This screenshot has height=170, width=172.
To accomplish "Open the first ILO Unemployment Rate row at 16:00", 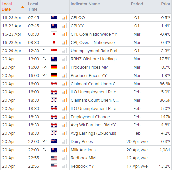I will (93, 92).
